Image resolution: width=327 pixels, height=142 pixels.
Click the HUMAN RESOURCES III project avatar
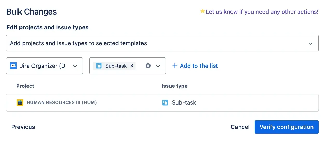click(x=20, y=102)
